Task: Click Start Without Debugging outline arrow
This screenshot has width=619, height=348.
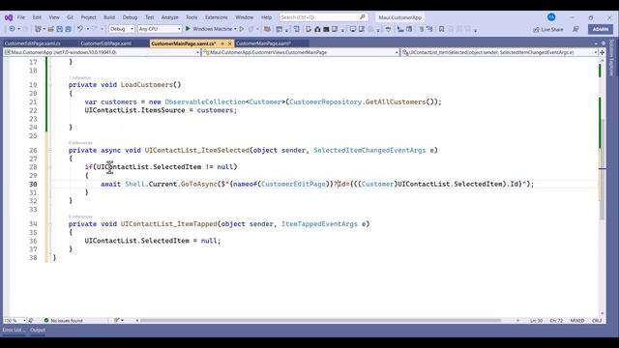Action: pyautogui.click(x=242, y=29)
